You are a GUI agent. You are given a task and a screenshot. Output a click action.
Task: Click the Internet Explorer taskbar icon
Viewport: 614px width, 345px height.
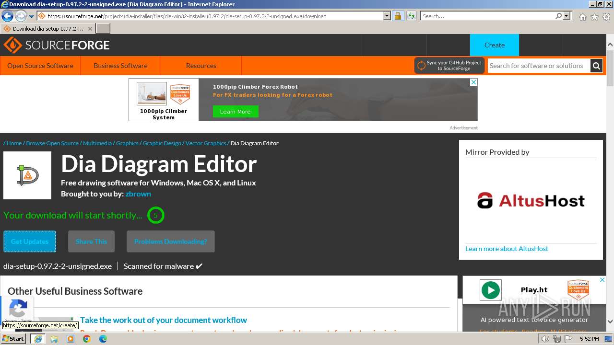37,339
